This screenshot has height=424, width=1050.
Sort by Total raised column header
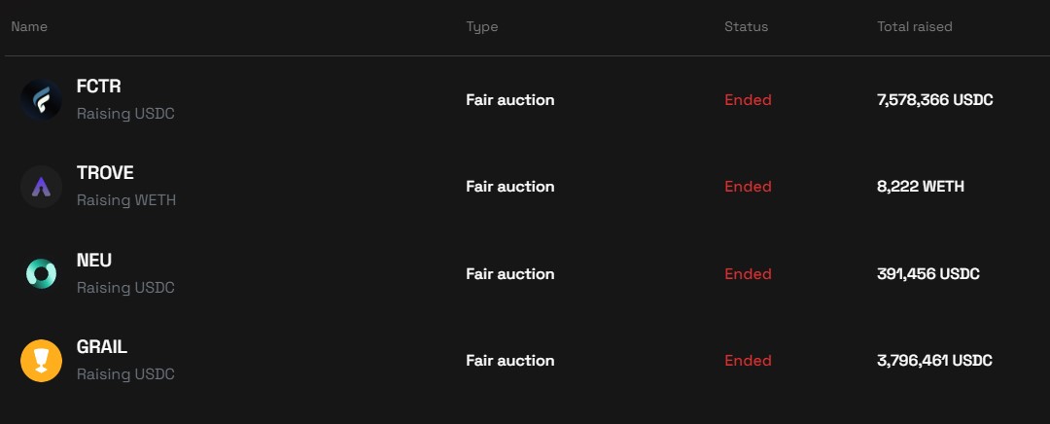914,27
